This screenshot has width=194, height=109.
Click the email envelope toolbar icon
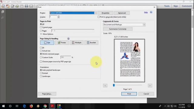coord(31,6)
